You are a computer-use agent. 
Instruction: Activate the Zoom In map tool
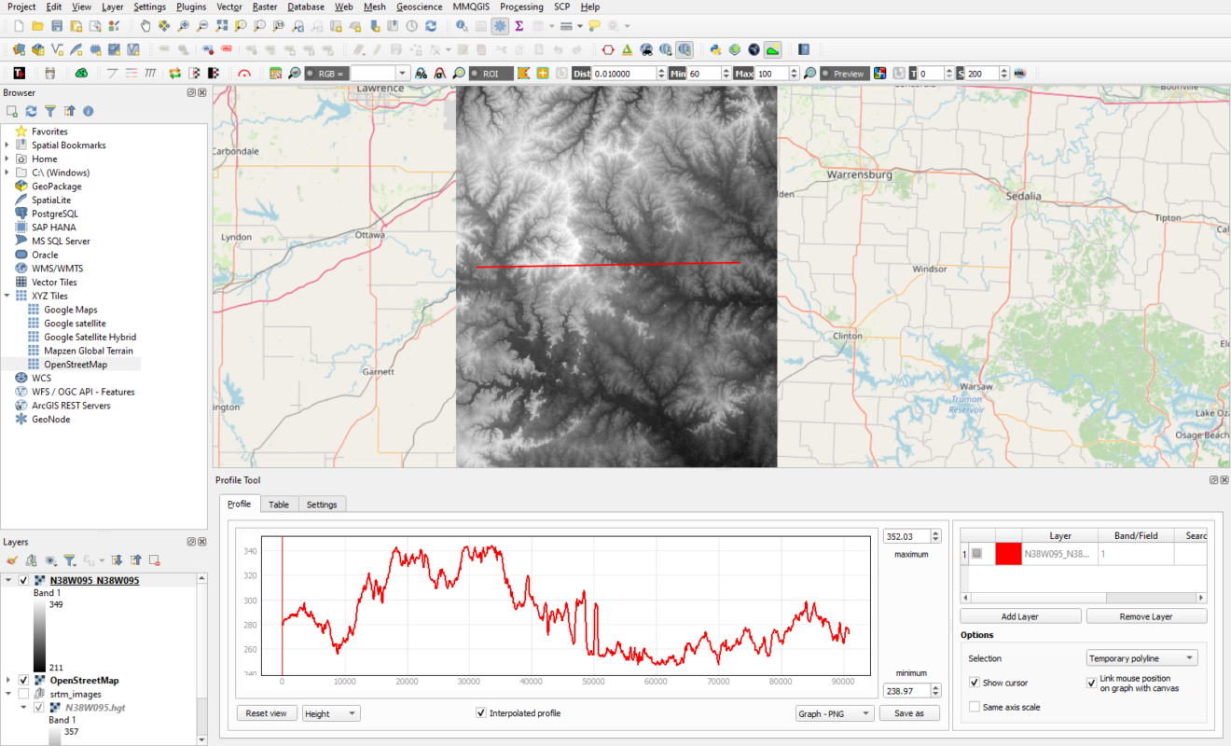(184, 26)
